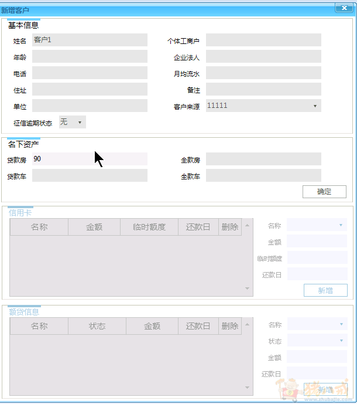Expand the 客户来源 combo box showing 11111
This screenshot has height=404, width=357.
pyautogui.click(x=263, y=106)
